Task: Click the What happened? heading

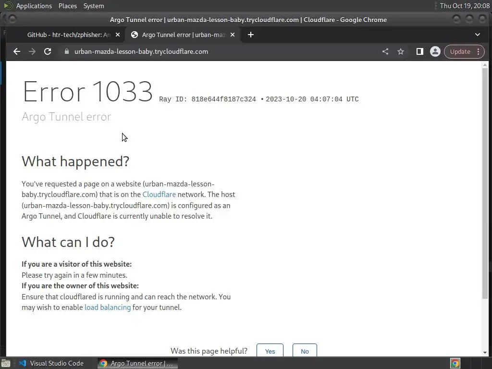Action: tap(75, 161)
